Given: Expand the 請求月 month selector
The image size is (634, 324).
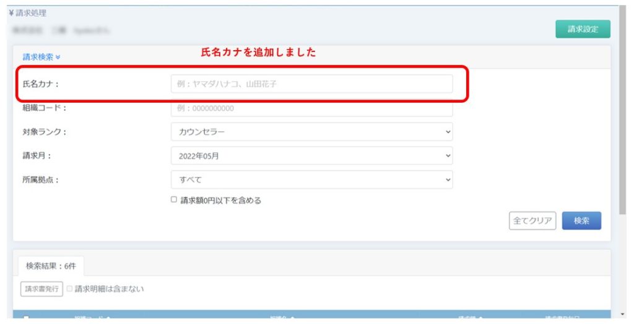Looking at the screenshot, I should click(311, 156).
